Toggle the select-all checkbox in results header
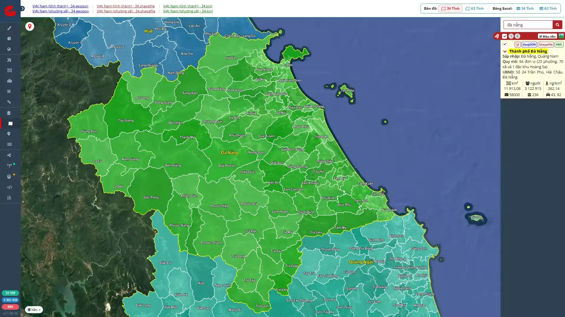This screenshot has height=317, width=565. [x=505, y=36]
